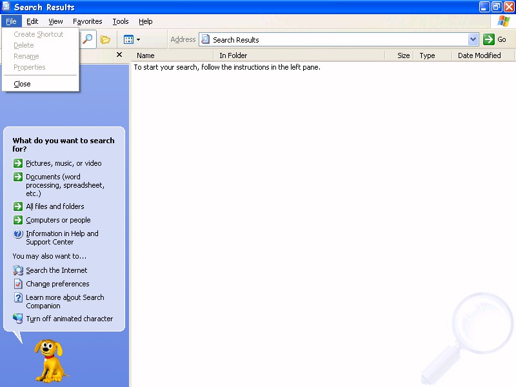Click the green Go arrow button
The image size is (516, 387).
coord(489,39)
